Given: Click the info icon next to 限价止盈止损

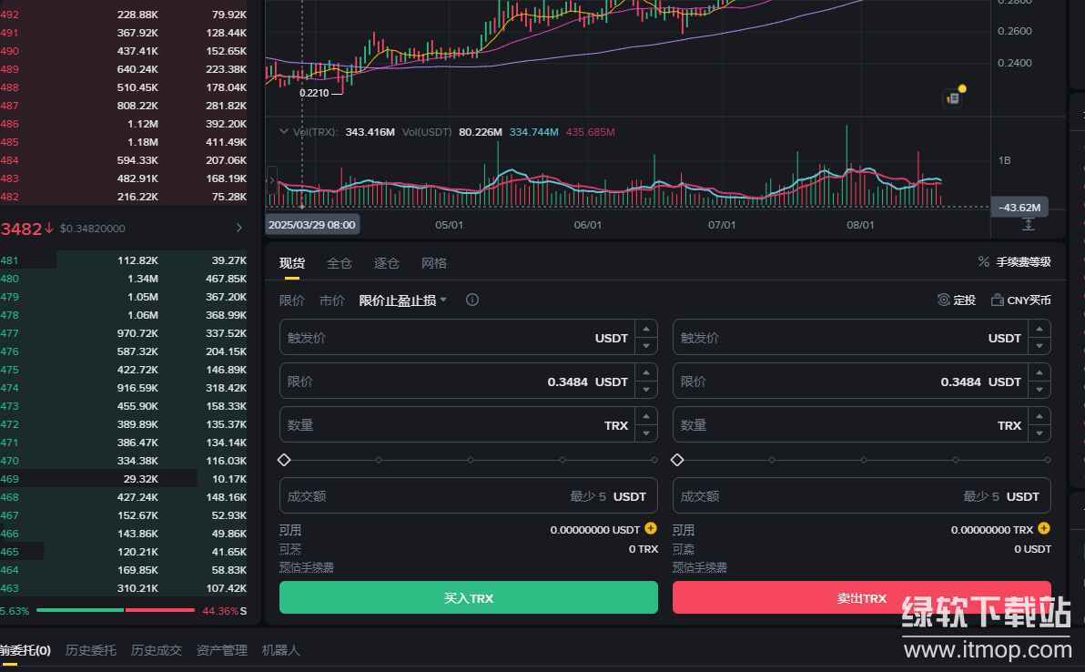Looking at the screenshot, I should 472,300.
